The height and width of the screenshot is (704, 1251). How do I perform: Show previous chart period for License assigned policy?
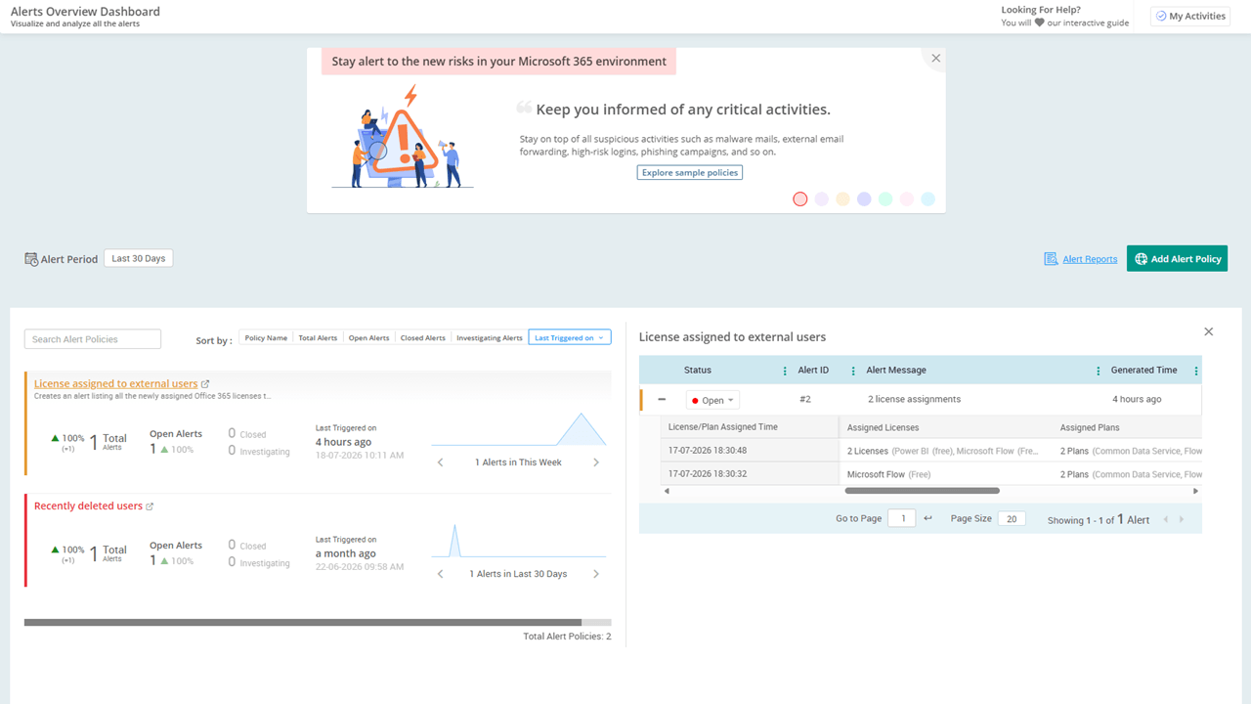(x=441, y=462)
